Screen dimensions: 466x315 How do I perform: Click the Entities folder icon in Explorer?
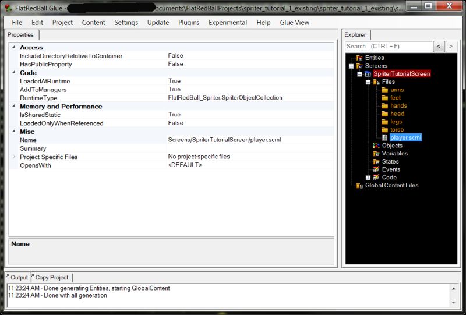click(359, 58)
